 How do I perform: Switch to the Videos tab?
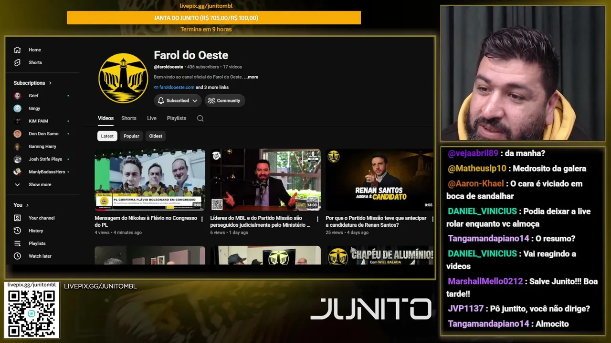[x=106, y=118]
